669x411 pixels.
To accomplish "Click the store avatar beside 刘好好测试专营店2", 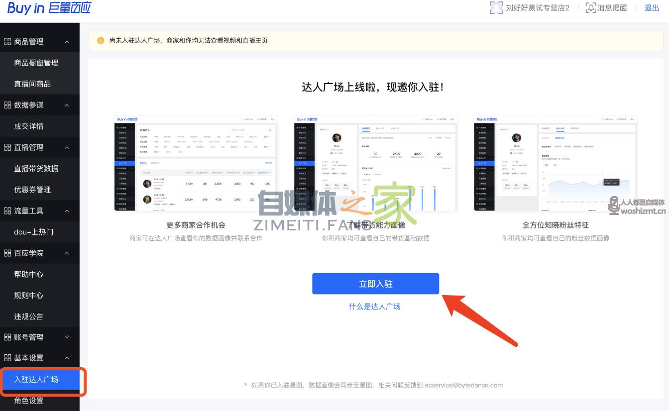I will [496, 7].
